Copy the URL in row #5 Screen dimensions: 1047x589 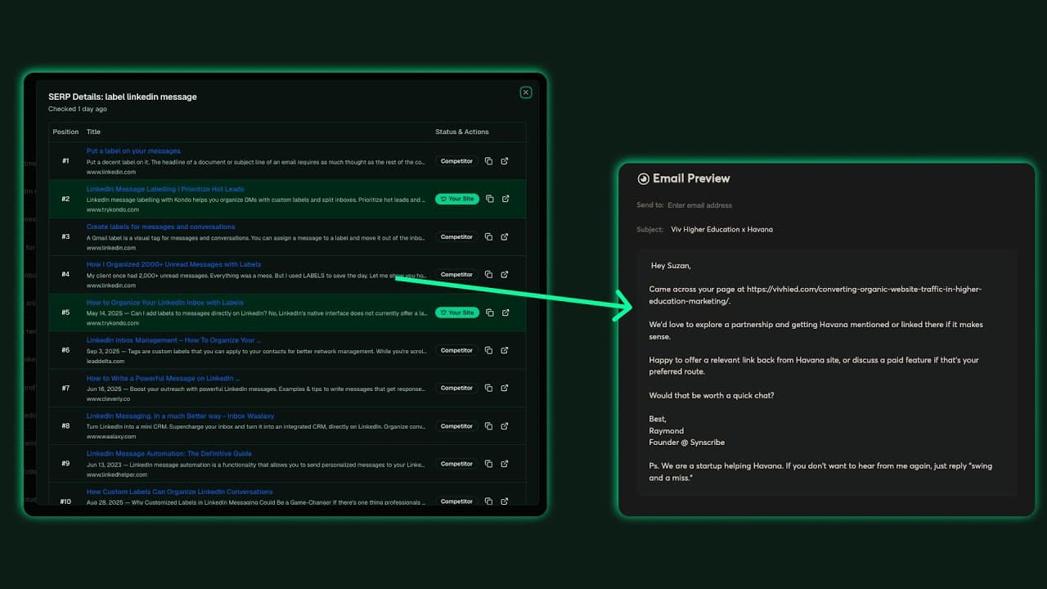[489, 312]
